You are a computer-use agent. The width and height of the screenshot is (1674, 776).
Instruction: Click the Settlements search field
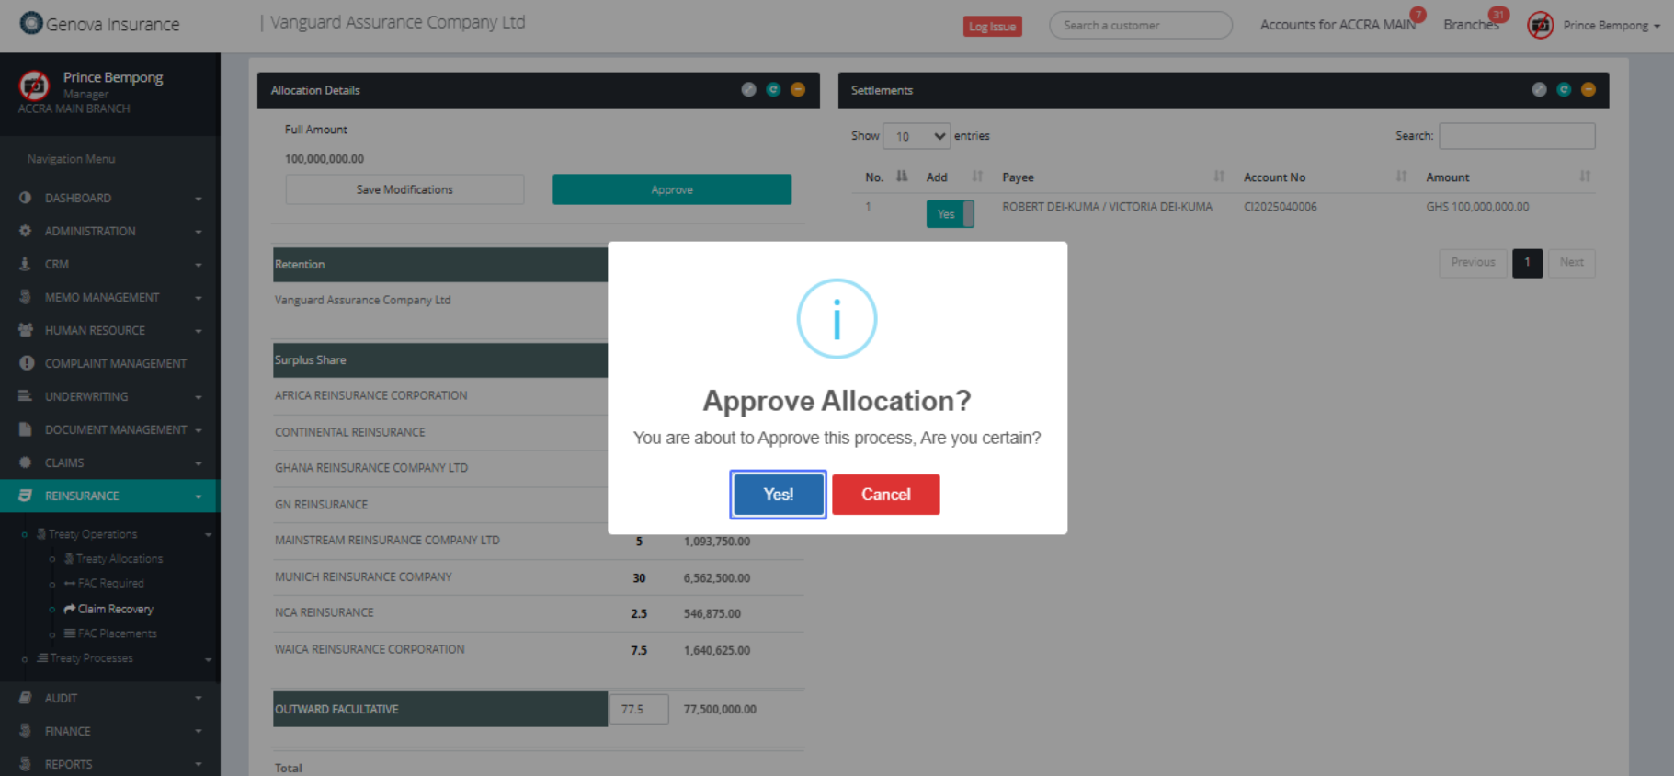click(x=1516, y=136)
